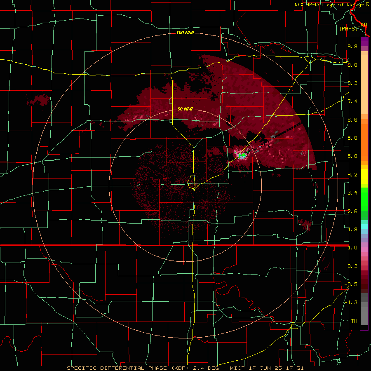
Task: Click the "[PHAS]" label above color bar
Action: [348, 28]
